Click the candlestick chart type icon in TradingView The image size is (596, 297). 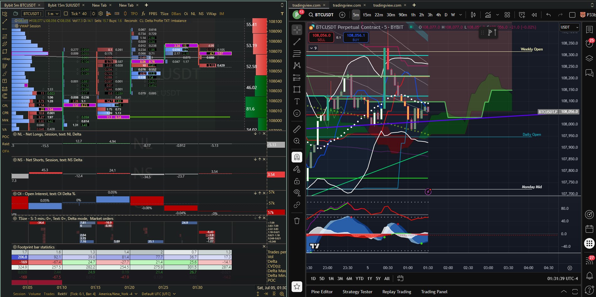pos(473,15)
